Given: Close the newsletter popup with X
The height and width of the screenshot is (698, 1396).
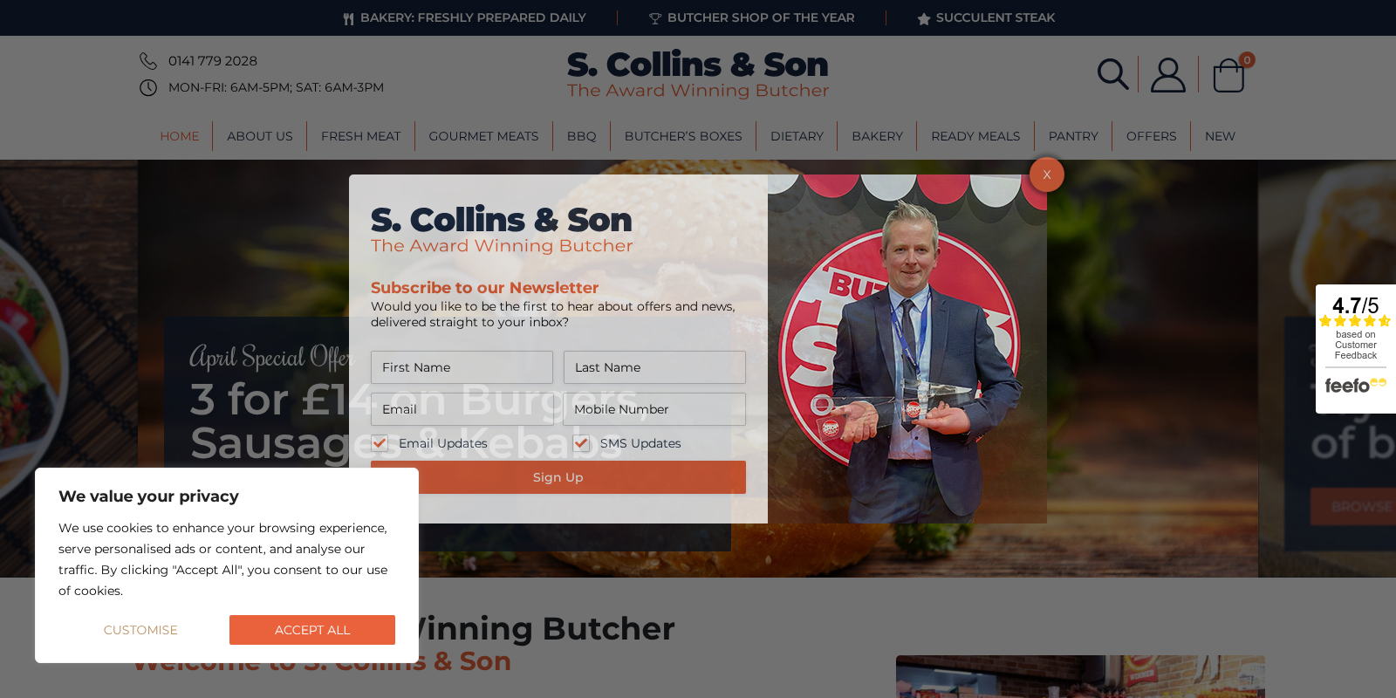Looking at the screenshot, I should coord(1047,174).
